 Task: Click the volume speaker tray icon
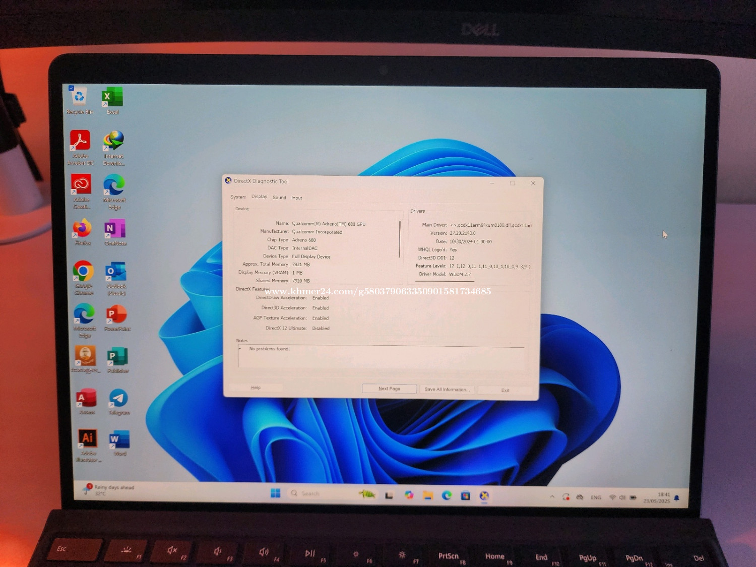point(622,497)
